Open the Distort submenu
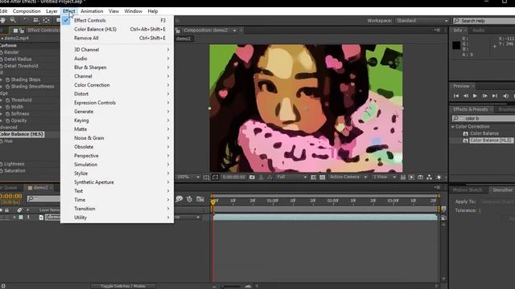 click(x=117, y=94)
